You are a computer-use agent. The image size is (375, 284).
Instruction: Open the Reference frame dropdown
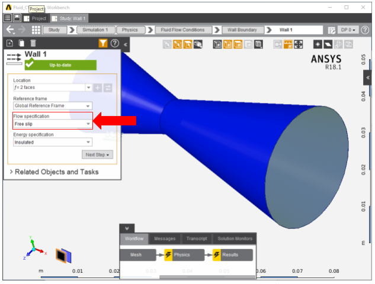coord(53,106)
